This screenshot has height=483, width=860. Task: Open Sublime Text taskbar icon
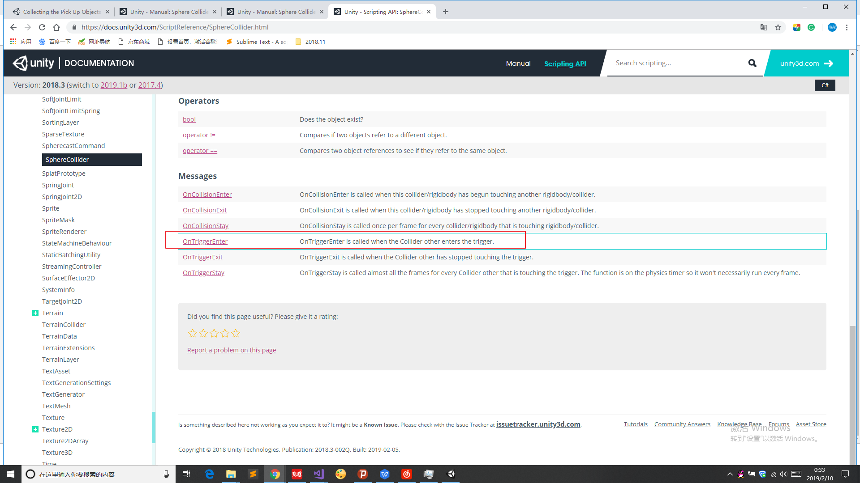coord(253,474)
